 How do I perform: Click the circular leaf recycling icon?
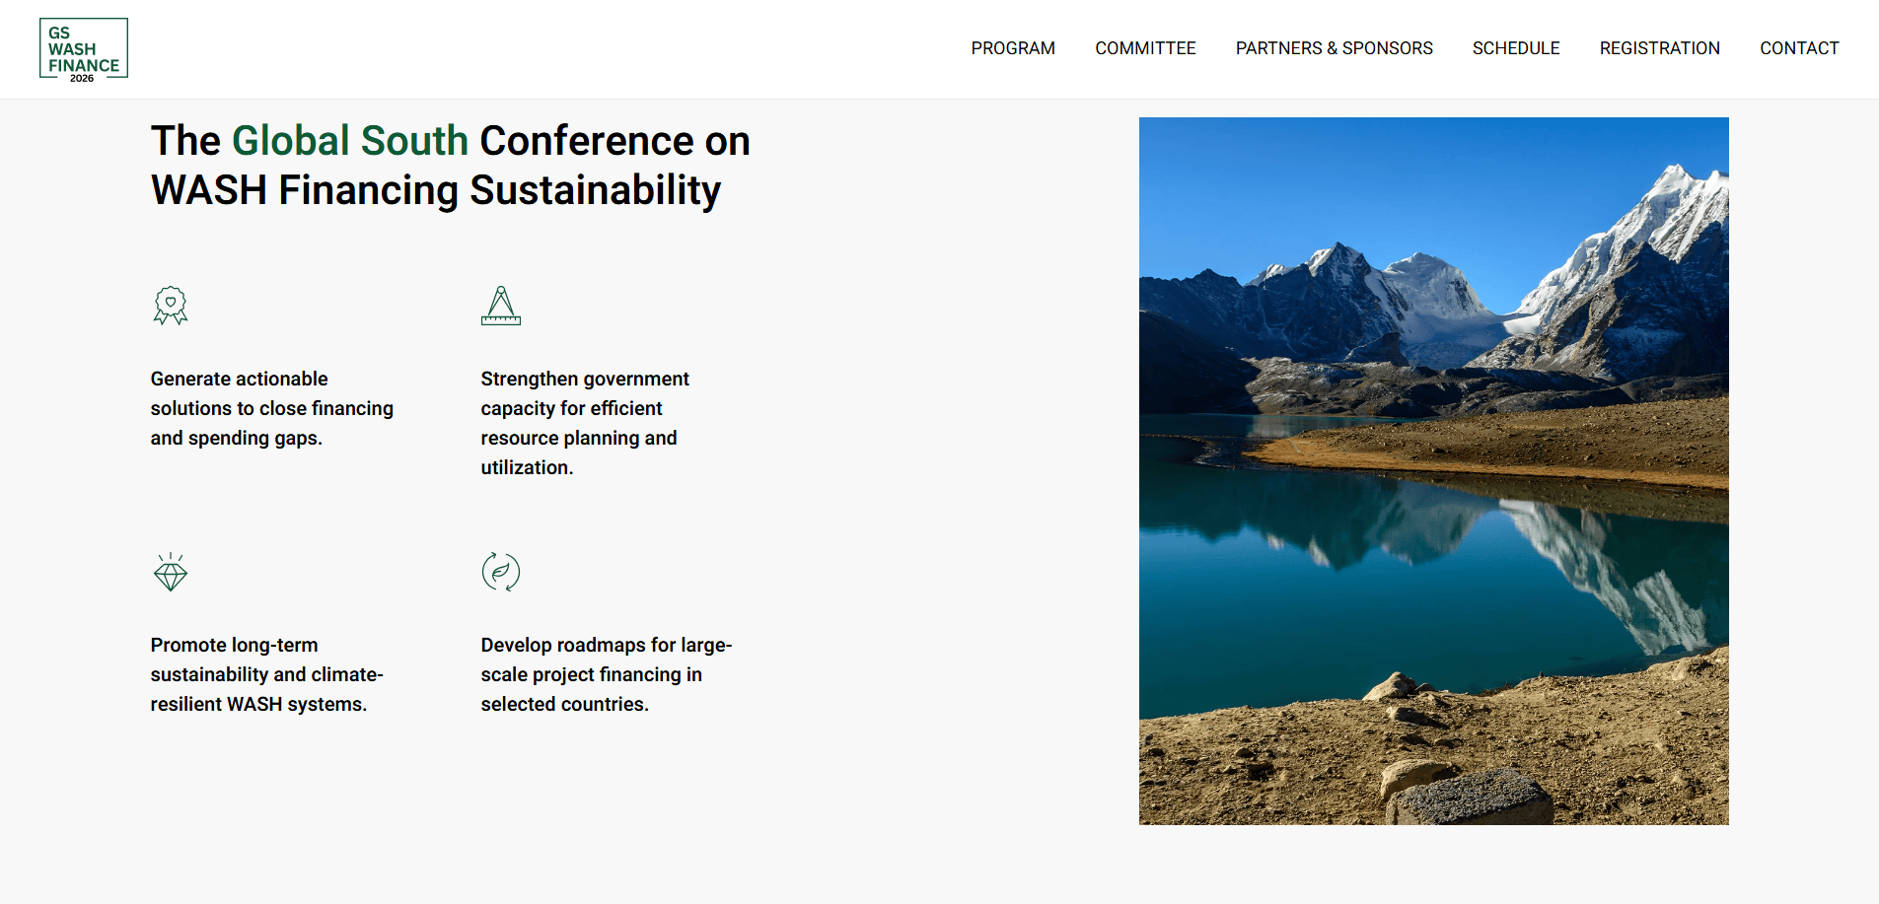500,572
